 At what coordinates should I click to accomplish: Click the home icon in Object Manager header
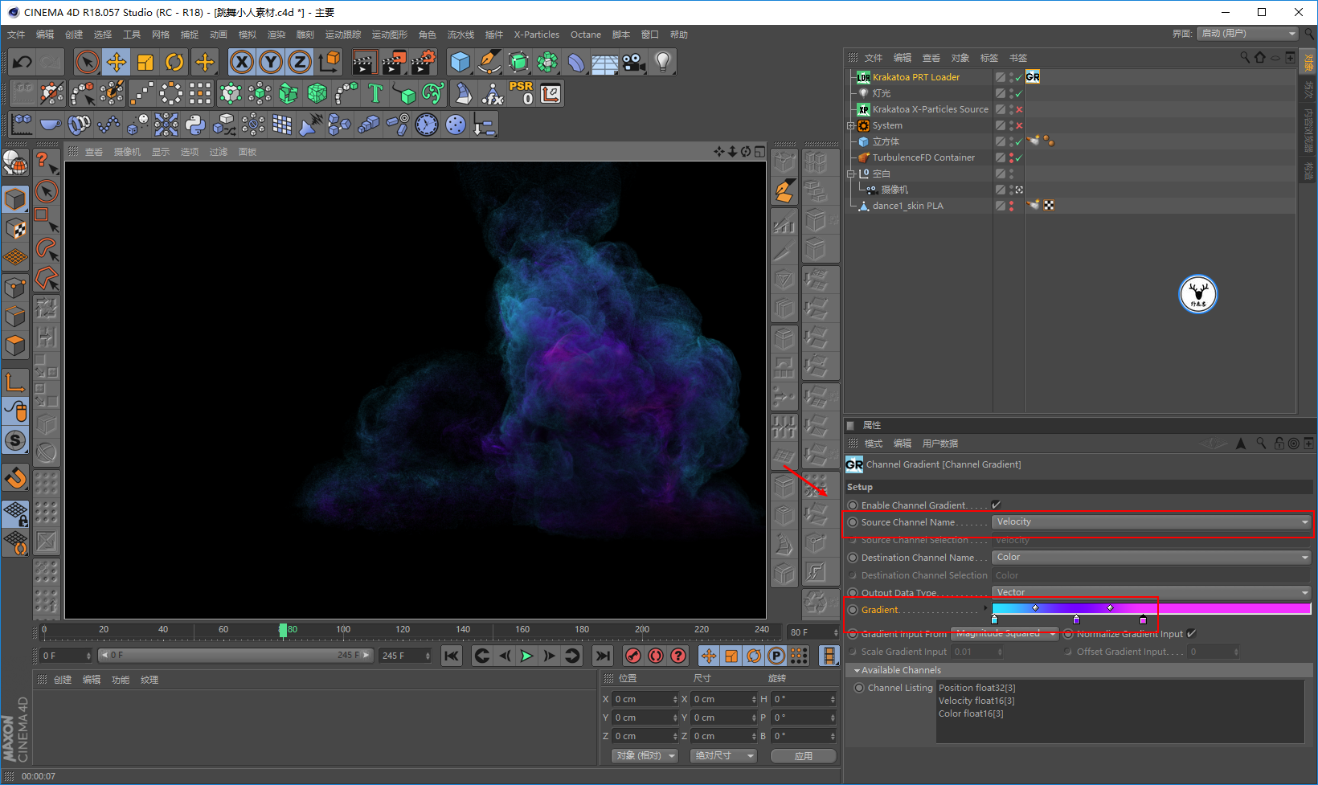1260,57
